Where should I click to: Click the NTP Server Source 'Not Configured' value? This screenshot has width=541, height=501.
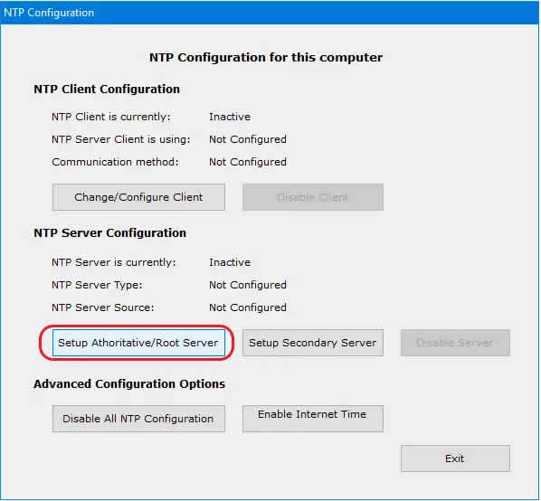coord(248,307)
